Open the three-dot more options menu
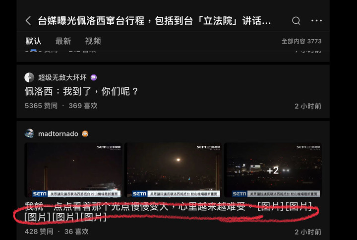The width and height of the screenshot is (357, 240). (316, 21)
